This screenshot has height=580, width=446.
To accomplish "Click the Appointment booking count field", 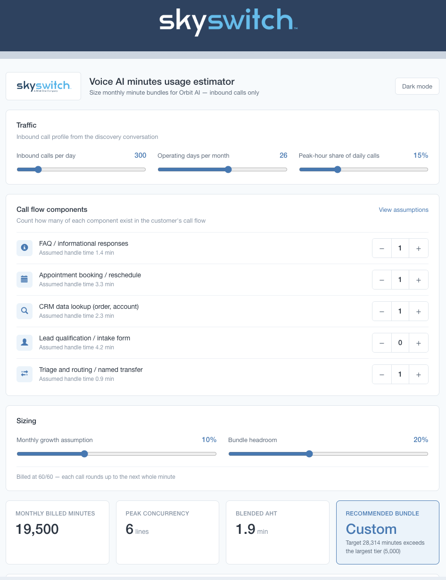I will 400,280.
